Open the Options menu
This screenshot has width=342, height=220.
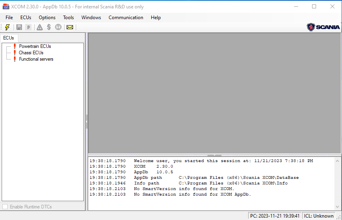coord(47,18)
